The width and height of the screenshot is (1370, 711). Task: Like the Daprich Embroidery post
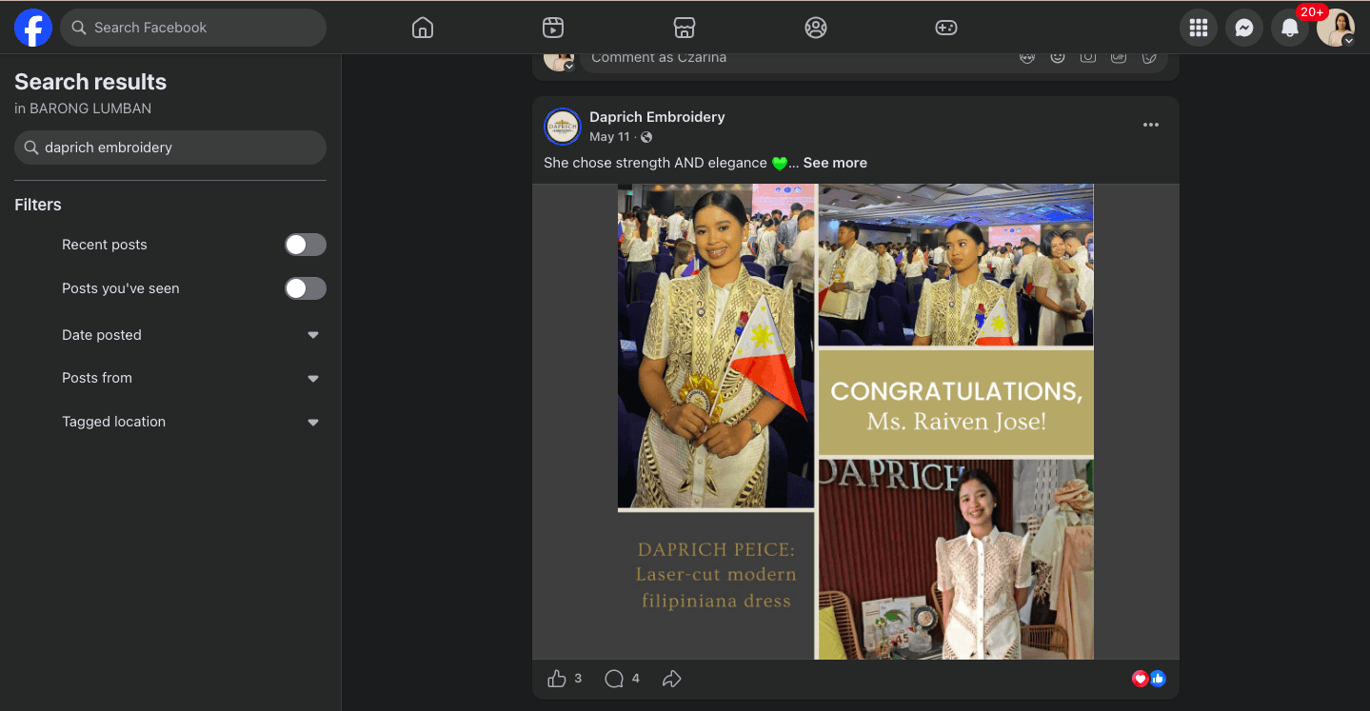click(x=557, y=679)
